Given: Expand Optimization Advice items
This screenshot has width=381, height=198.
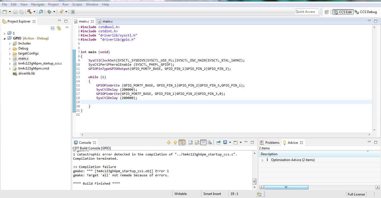Looking at the screenshot, I should (262, 160).
